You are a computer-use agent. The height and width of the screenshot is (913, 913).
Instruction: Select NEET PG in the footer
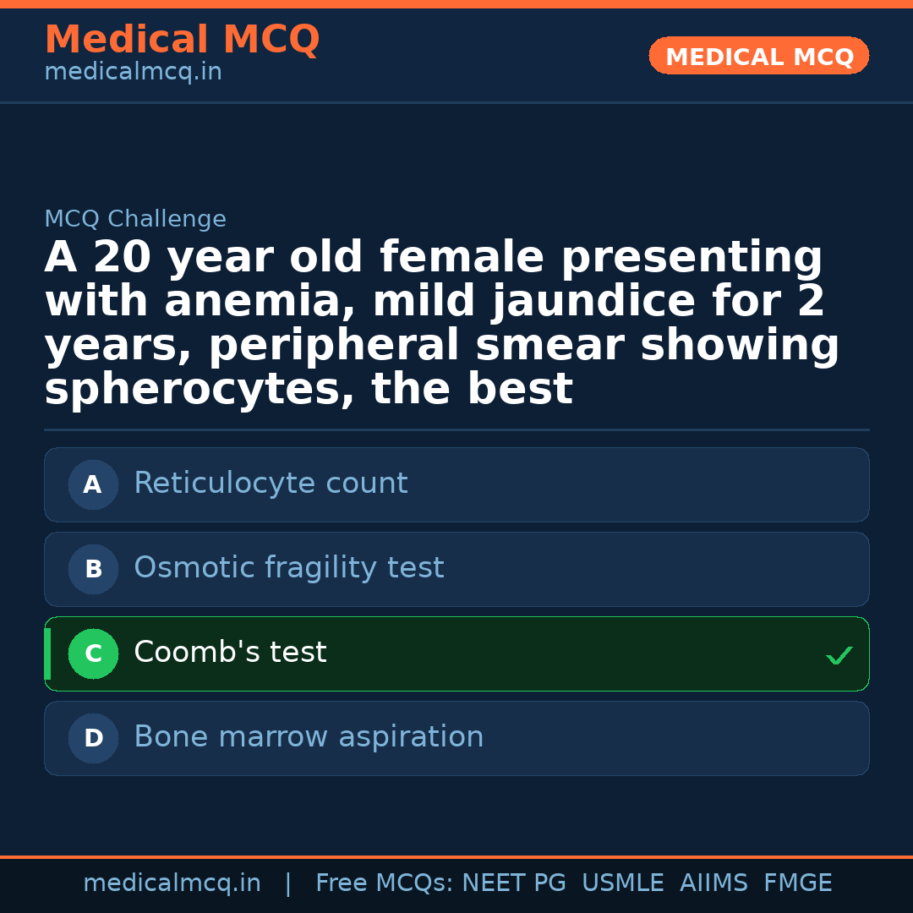click(514, 884)
